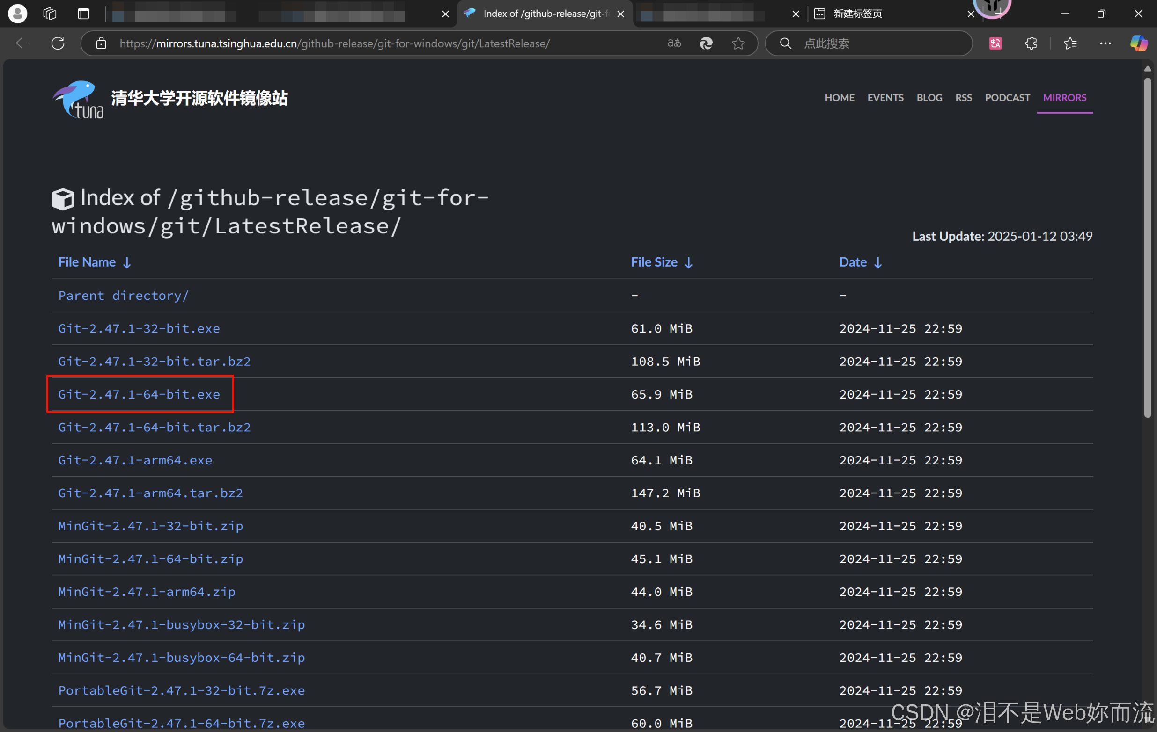The width and height of the screenshot is (1157, 732).
Task: Open the tab actions menu icon
Action: pyautogui.click(x=84, y=14)
